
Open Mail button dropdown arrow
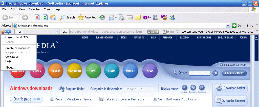(116, 17)
